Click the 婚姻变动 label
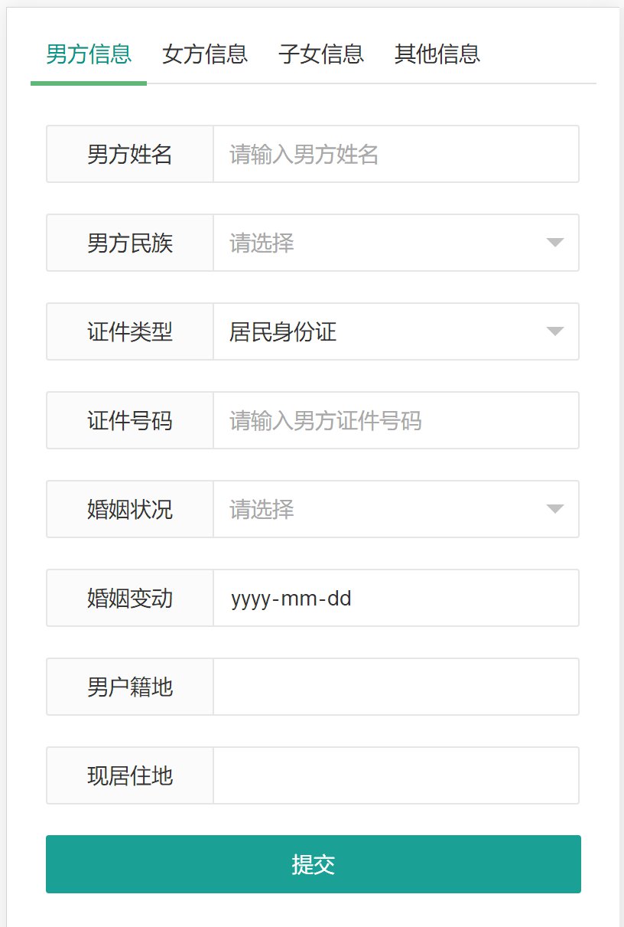 [130, 598]
